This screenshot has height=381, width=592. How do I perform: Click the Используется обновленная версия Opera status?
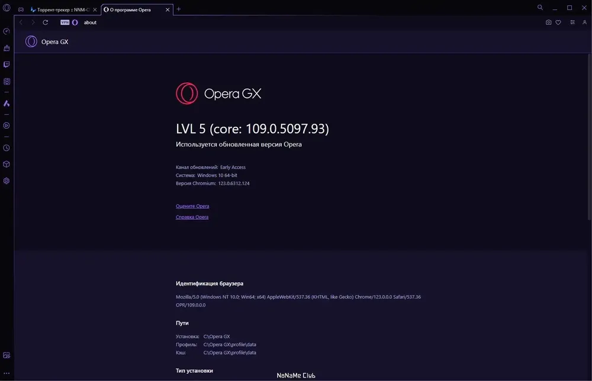point(239,144)
